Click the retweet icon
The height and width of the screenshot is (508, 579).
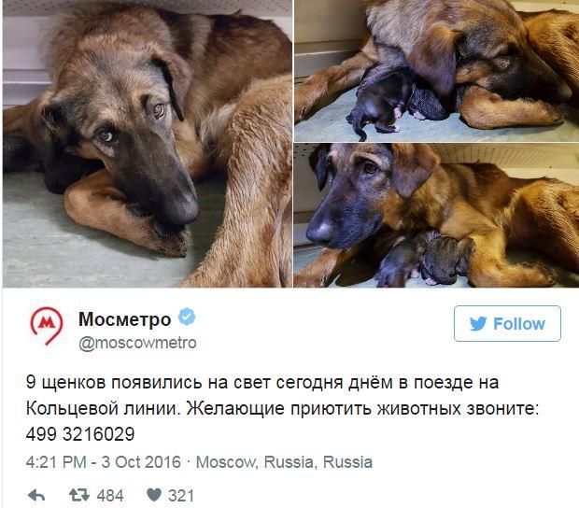click(79, 495)
